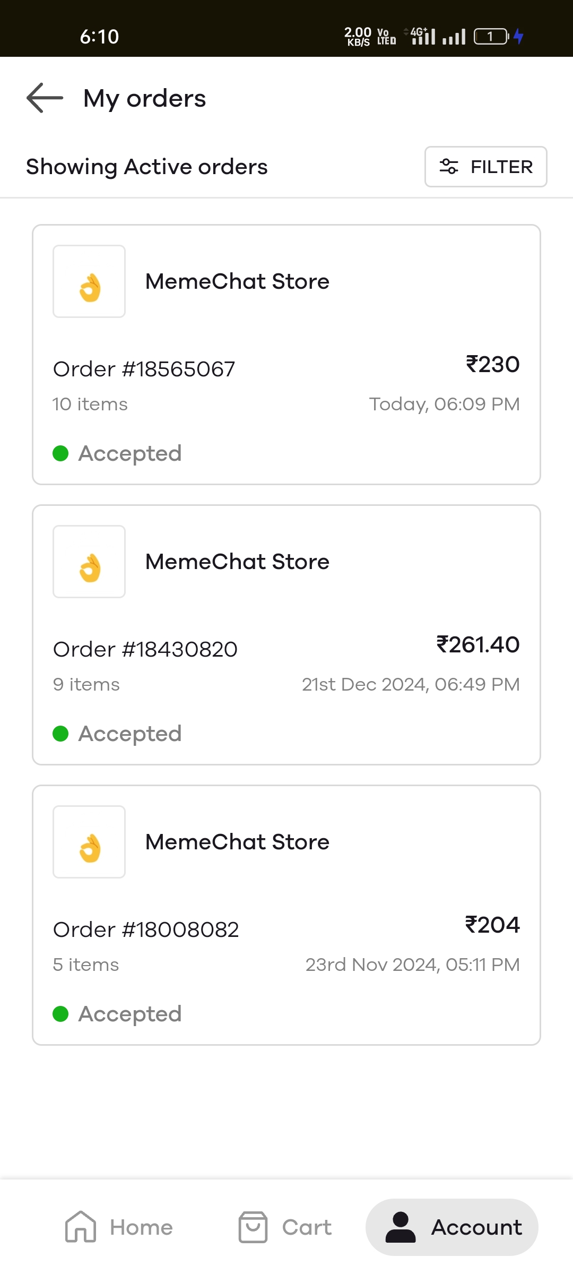Viewport: 573px width, 1274px height.
Task: Tap the Home house icon
Action: click(81, 1227)
